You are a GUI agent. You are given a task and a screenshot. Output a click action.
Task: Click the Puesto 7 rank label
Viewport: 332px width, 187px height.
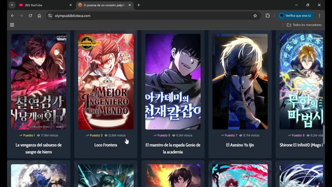(229, 135)
